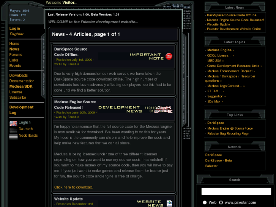Open the 'GCQL License...' topic
Image resolution: width=276 pixels, height=207 pixels.
pyautogui.click(x=221, y=55)
